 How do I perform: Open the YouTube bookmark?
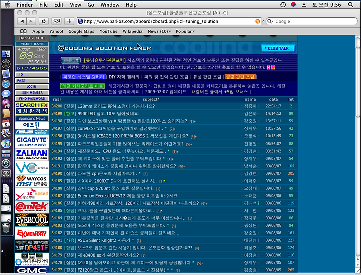[x=108, y=31]
